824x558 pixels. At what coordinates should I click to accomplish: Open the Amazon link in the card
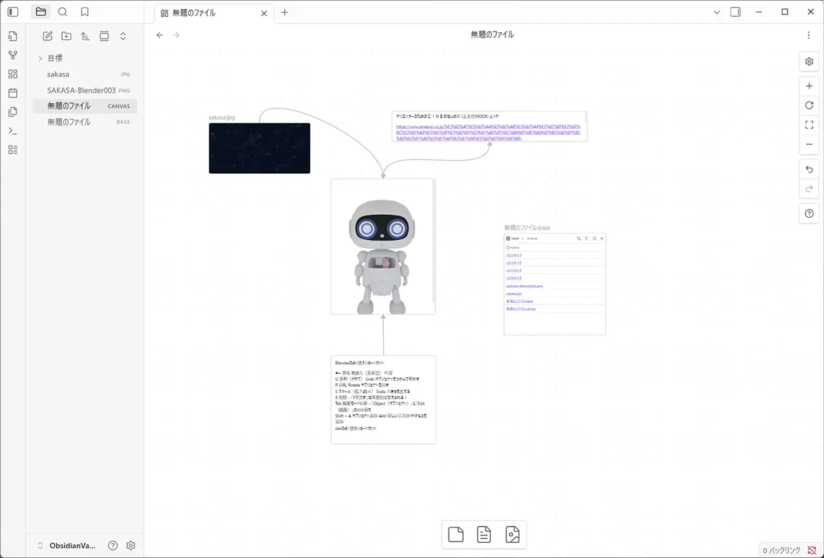pyautogui.click(x=488, y=132)
